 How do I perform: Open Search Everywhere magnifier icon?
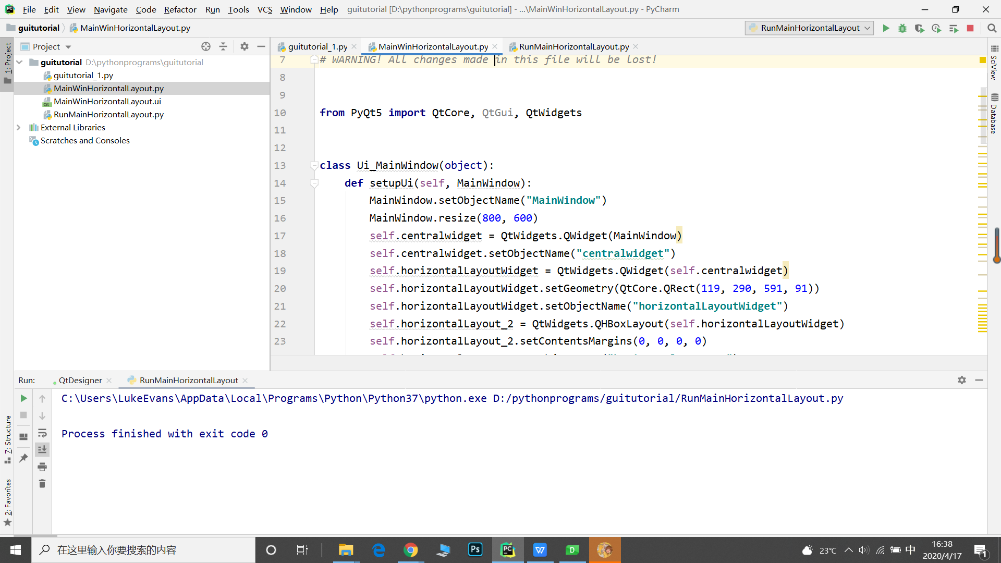(x=992, y=28)
